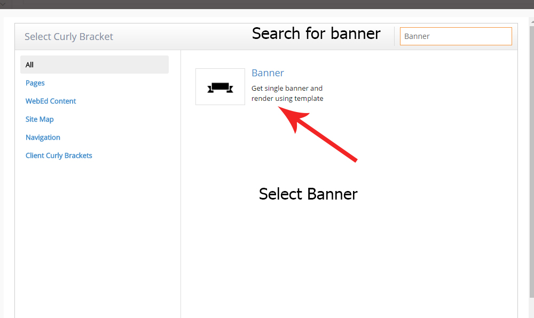Click the search box containing Banner
This screenshot has height=318, width=534.
pyautogui.click(x=456, y=36)
